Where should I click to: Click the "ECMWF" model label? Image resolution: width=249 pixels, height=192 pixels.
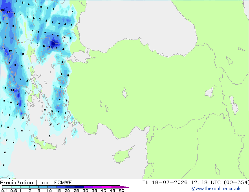point(63,183)
